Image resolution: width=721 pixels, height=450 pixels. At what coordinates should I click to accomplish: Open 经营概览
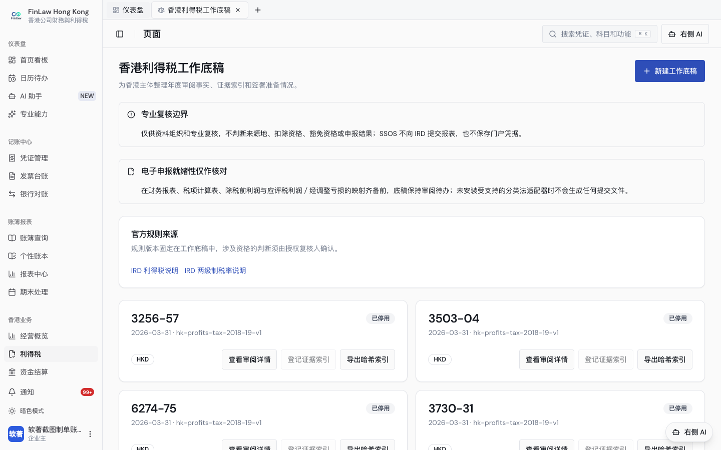[51, 336]
